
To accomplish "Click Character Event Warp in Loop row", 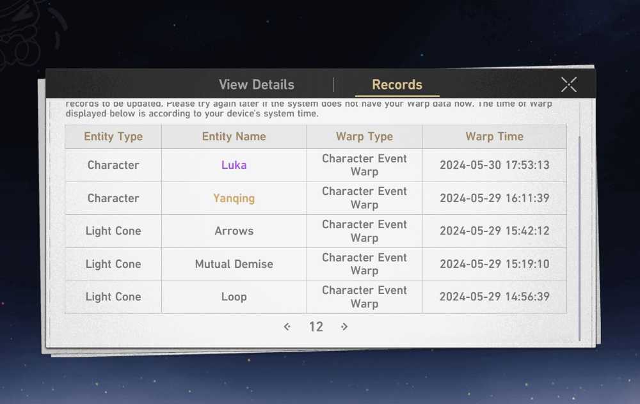I will [x=365, y=297].
